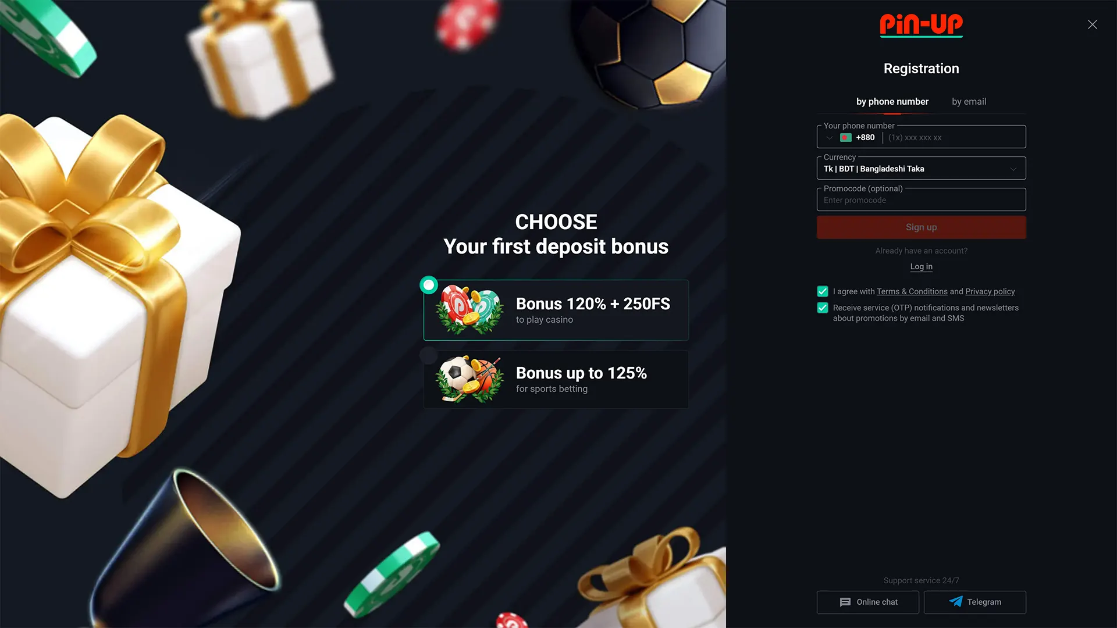Screen dimensions: 1117x628
Task: Click the Bangladesh flag icon
Action: (845, 138)
